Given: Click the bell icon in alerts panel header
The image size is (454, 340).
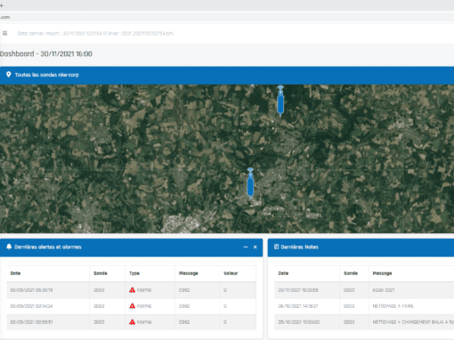Looking at the screenshot, I should point(9,247).
